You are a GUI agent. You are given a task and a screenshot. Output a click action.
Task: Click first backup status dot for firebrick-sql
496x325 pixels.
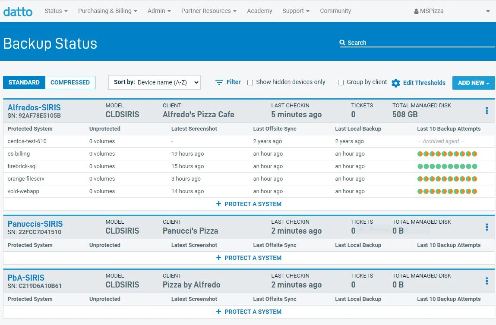click(420, 166)
